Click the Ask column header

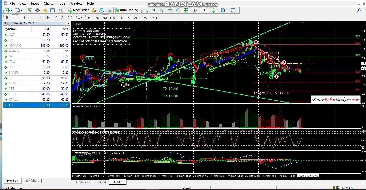(x=60, y=29)
